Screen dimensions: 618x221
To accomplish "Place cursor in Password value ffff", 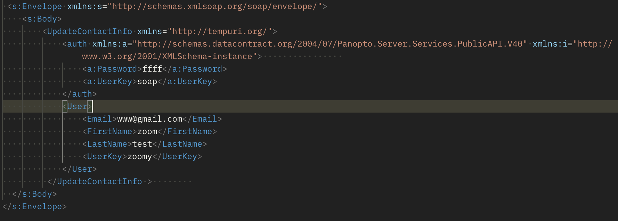I will (152, 69).
